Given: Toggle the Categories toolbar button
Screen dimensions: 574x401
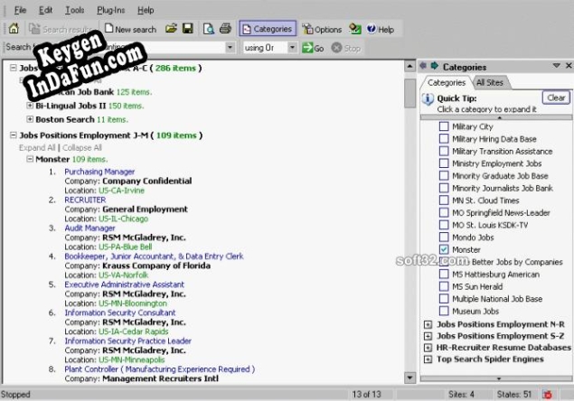Looking at the screenshot, I should coord(268,29).
